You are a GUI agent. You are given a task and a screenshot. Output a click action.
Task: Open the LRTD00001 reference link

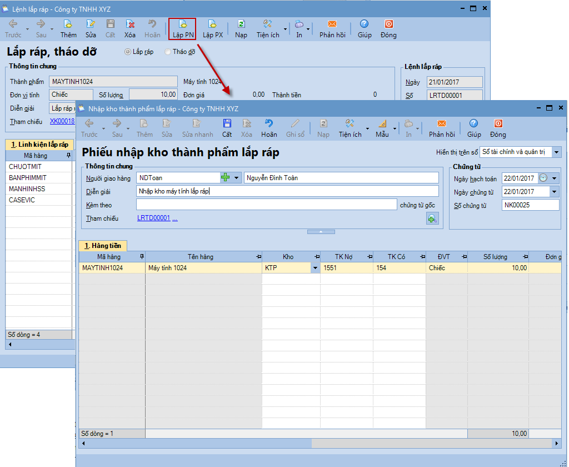153,218
